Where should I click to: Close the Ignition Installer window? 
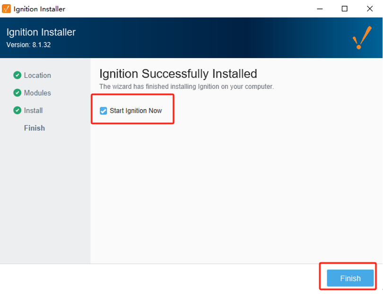(x=370, y=9)
